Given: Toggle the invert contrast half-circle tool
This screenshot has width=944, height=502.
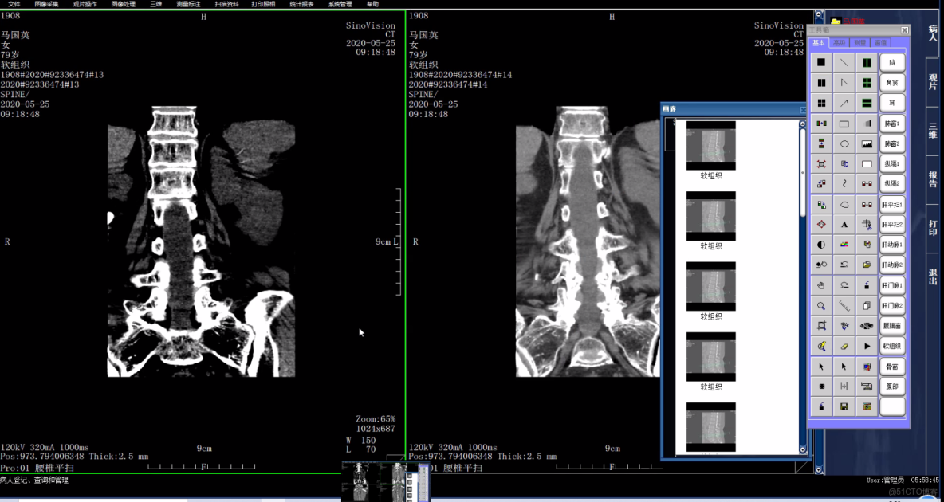Looking at the screenshot, I should [x=821, y=245].
